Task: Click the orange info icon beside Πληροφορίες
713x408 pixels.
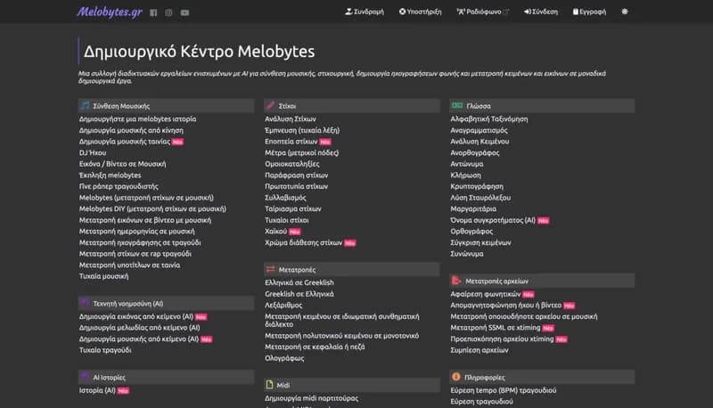Action: (x=456, y=377)
